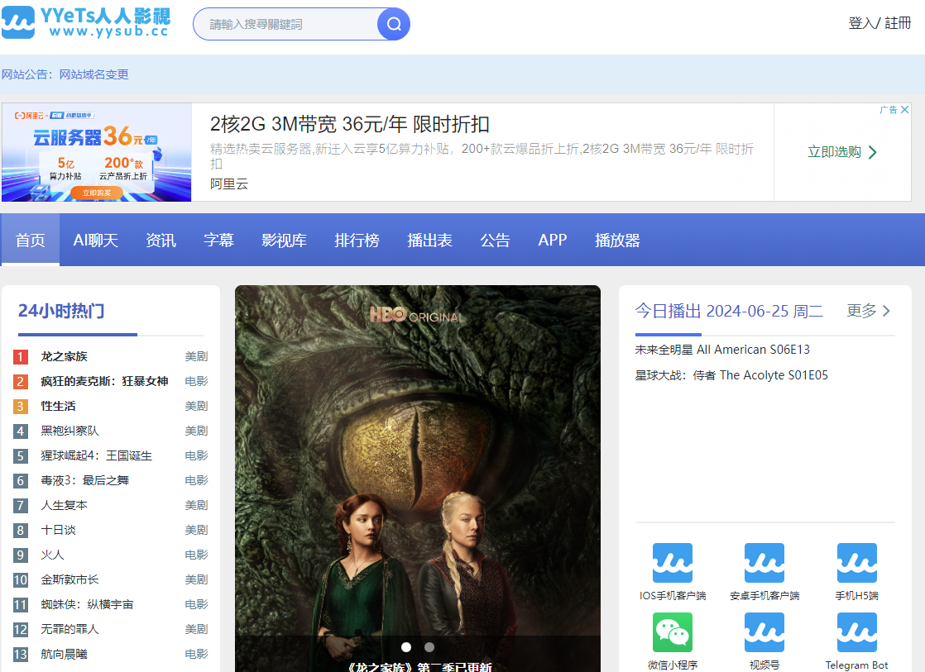The height and width of the screenshot is (672, 925).
Task: Open 猩球崛起4：王国诞生 entry
Action: pyautogui.click(x=96, y=455)
